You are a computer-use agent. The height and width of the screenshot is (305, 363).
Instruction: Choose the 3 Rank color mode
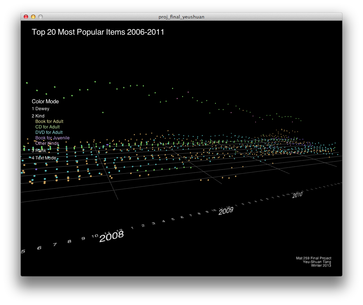pos(39,151)
